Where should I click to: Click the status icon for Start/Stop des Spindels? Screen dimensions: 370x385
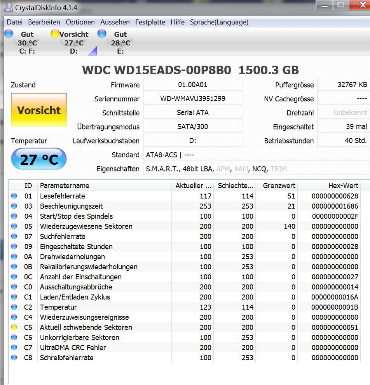14,216
